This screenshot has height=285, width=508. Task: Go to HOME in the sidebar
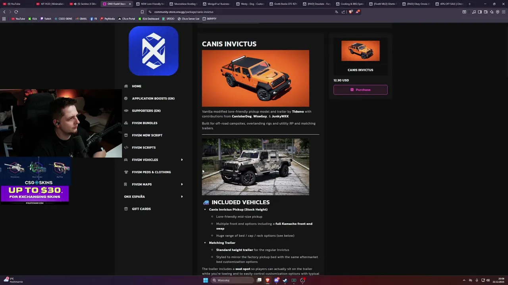pos(137,86)
